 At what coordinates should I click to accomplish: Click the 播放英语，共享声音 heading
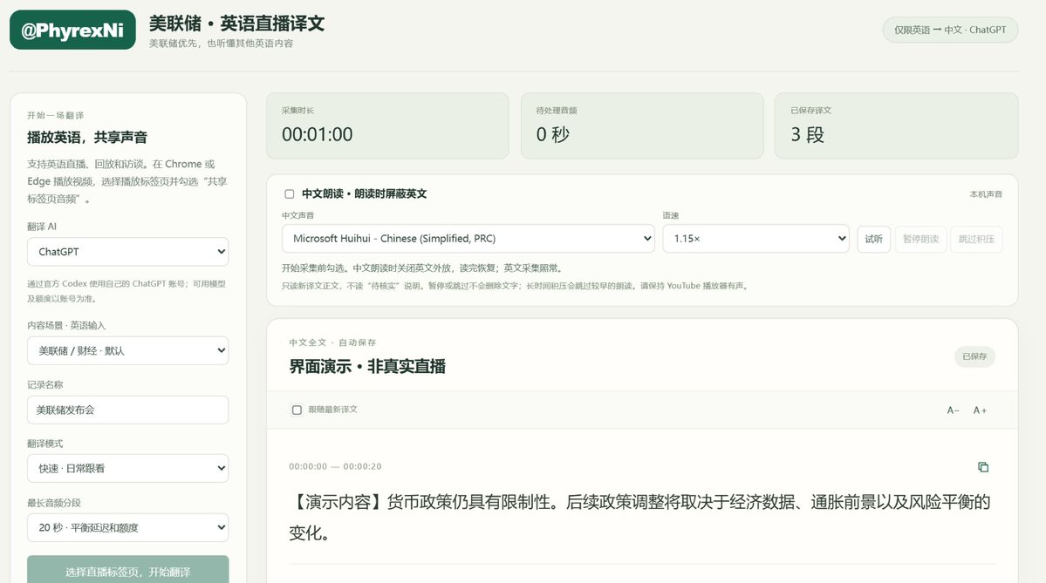pos(87,138)
